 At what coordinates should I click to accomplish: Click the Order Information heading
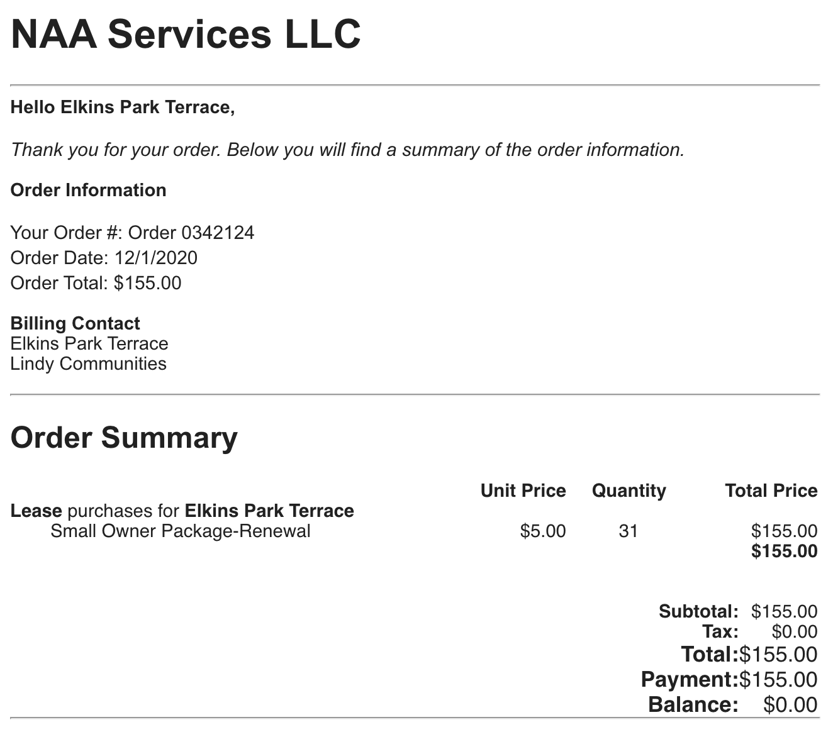tap(88, 190)
